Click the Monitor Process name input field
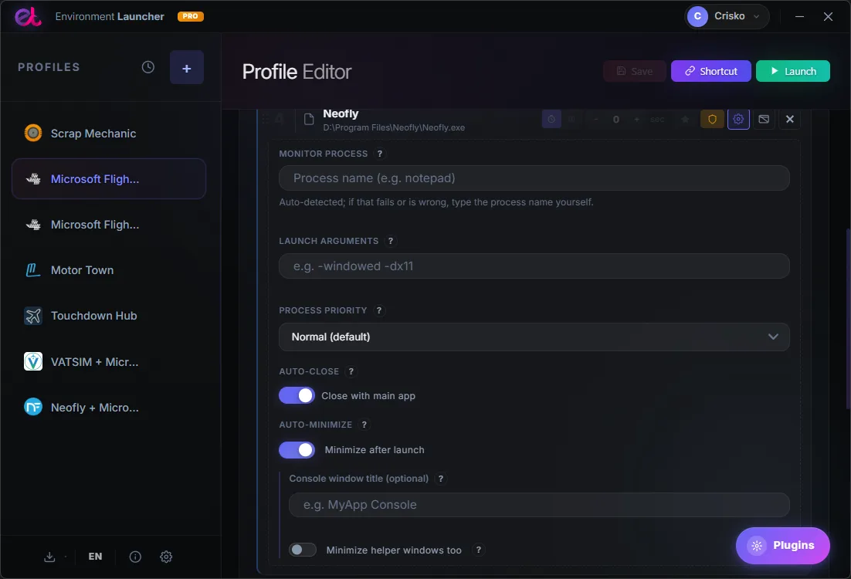Screen dimensions: 851x579 [534, 178]
